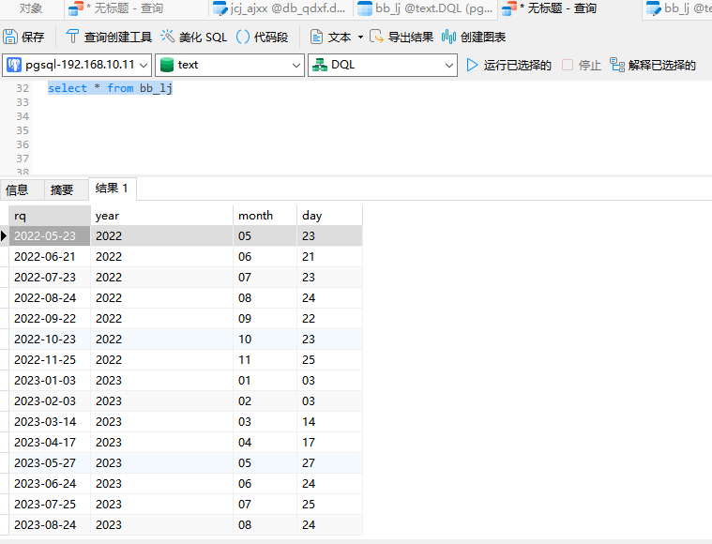The width and height of the screenshot is (712, 544).
Task: Explain the selected query (解释已选择的)
Action: click(x=652, y=66)
